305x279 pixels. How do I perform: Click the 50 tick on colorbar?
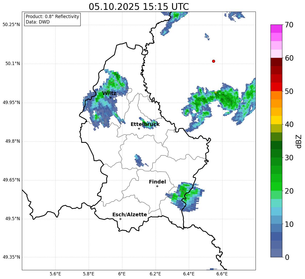289,91
